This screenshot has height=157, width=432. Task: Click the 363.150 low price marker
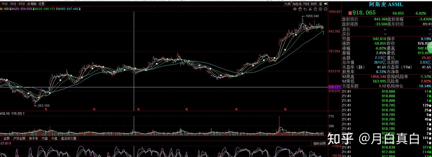coord(44,106)
